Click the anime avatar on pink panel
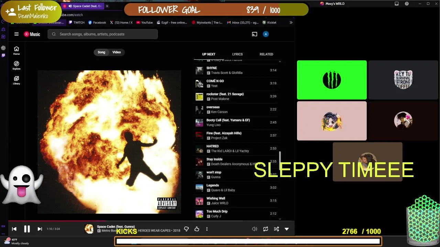Viewport: 440px width, 247px height. click(332, 121)
